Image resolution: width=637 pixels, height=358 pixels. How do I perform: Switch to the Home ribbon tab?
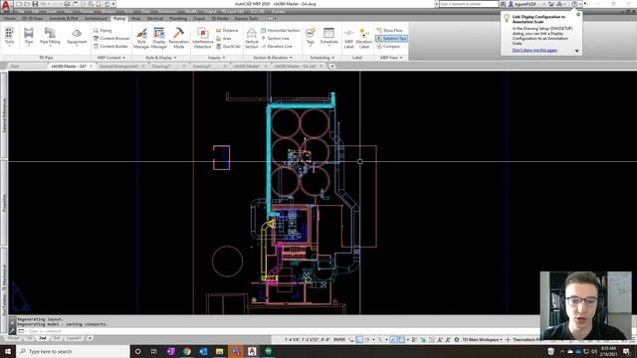(10, 19)
